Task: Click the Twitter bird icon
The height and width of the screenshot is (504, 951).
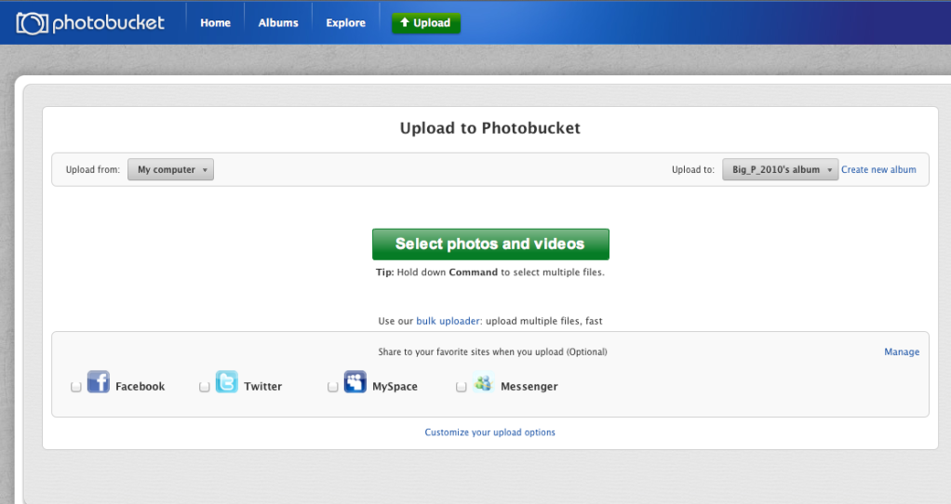Action: (x=227, y=381)
